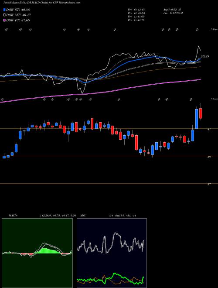The height and width of the screenshot is (288, 218).
Task: Select the 'DOW MT: 40.17' legend text
Action: pyautogui.click(x=18, y=15)
